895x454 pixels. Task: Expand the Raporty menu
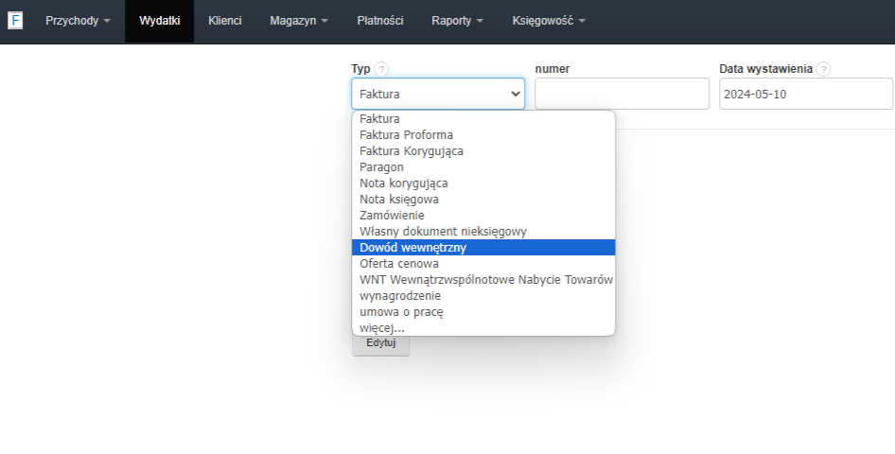tap(457, 21)
